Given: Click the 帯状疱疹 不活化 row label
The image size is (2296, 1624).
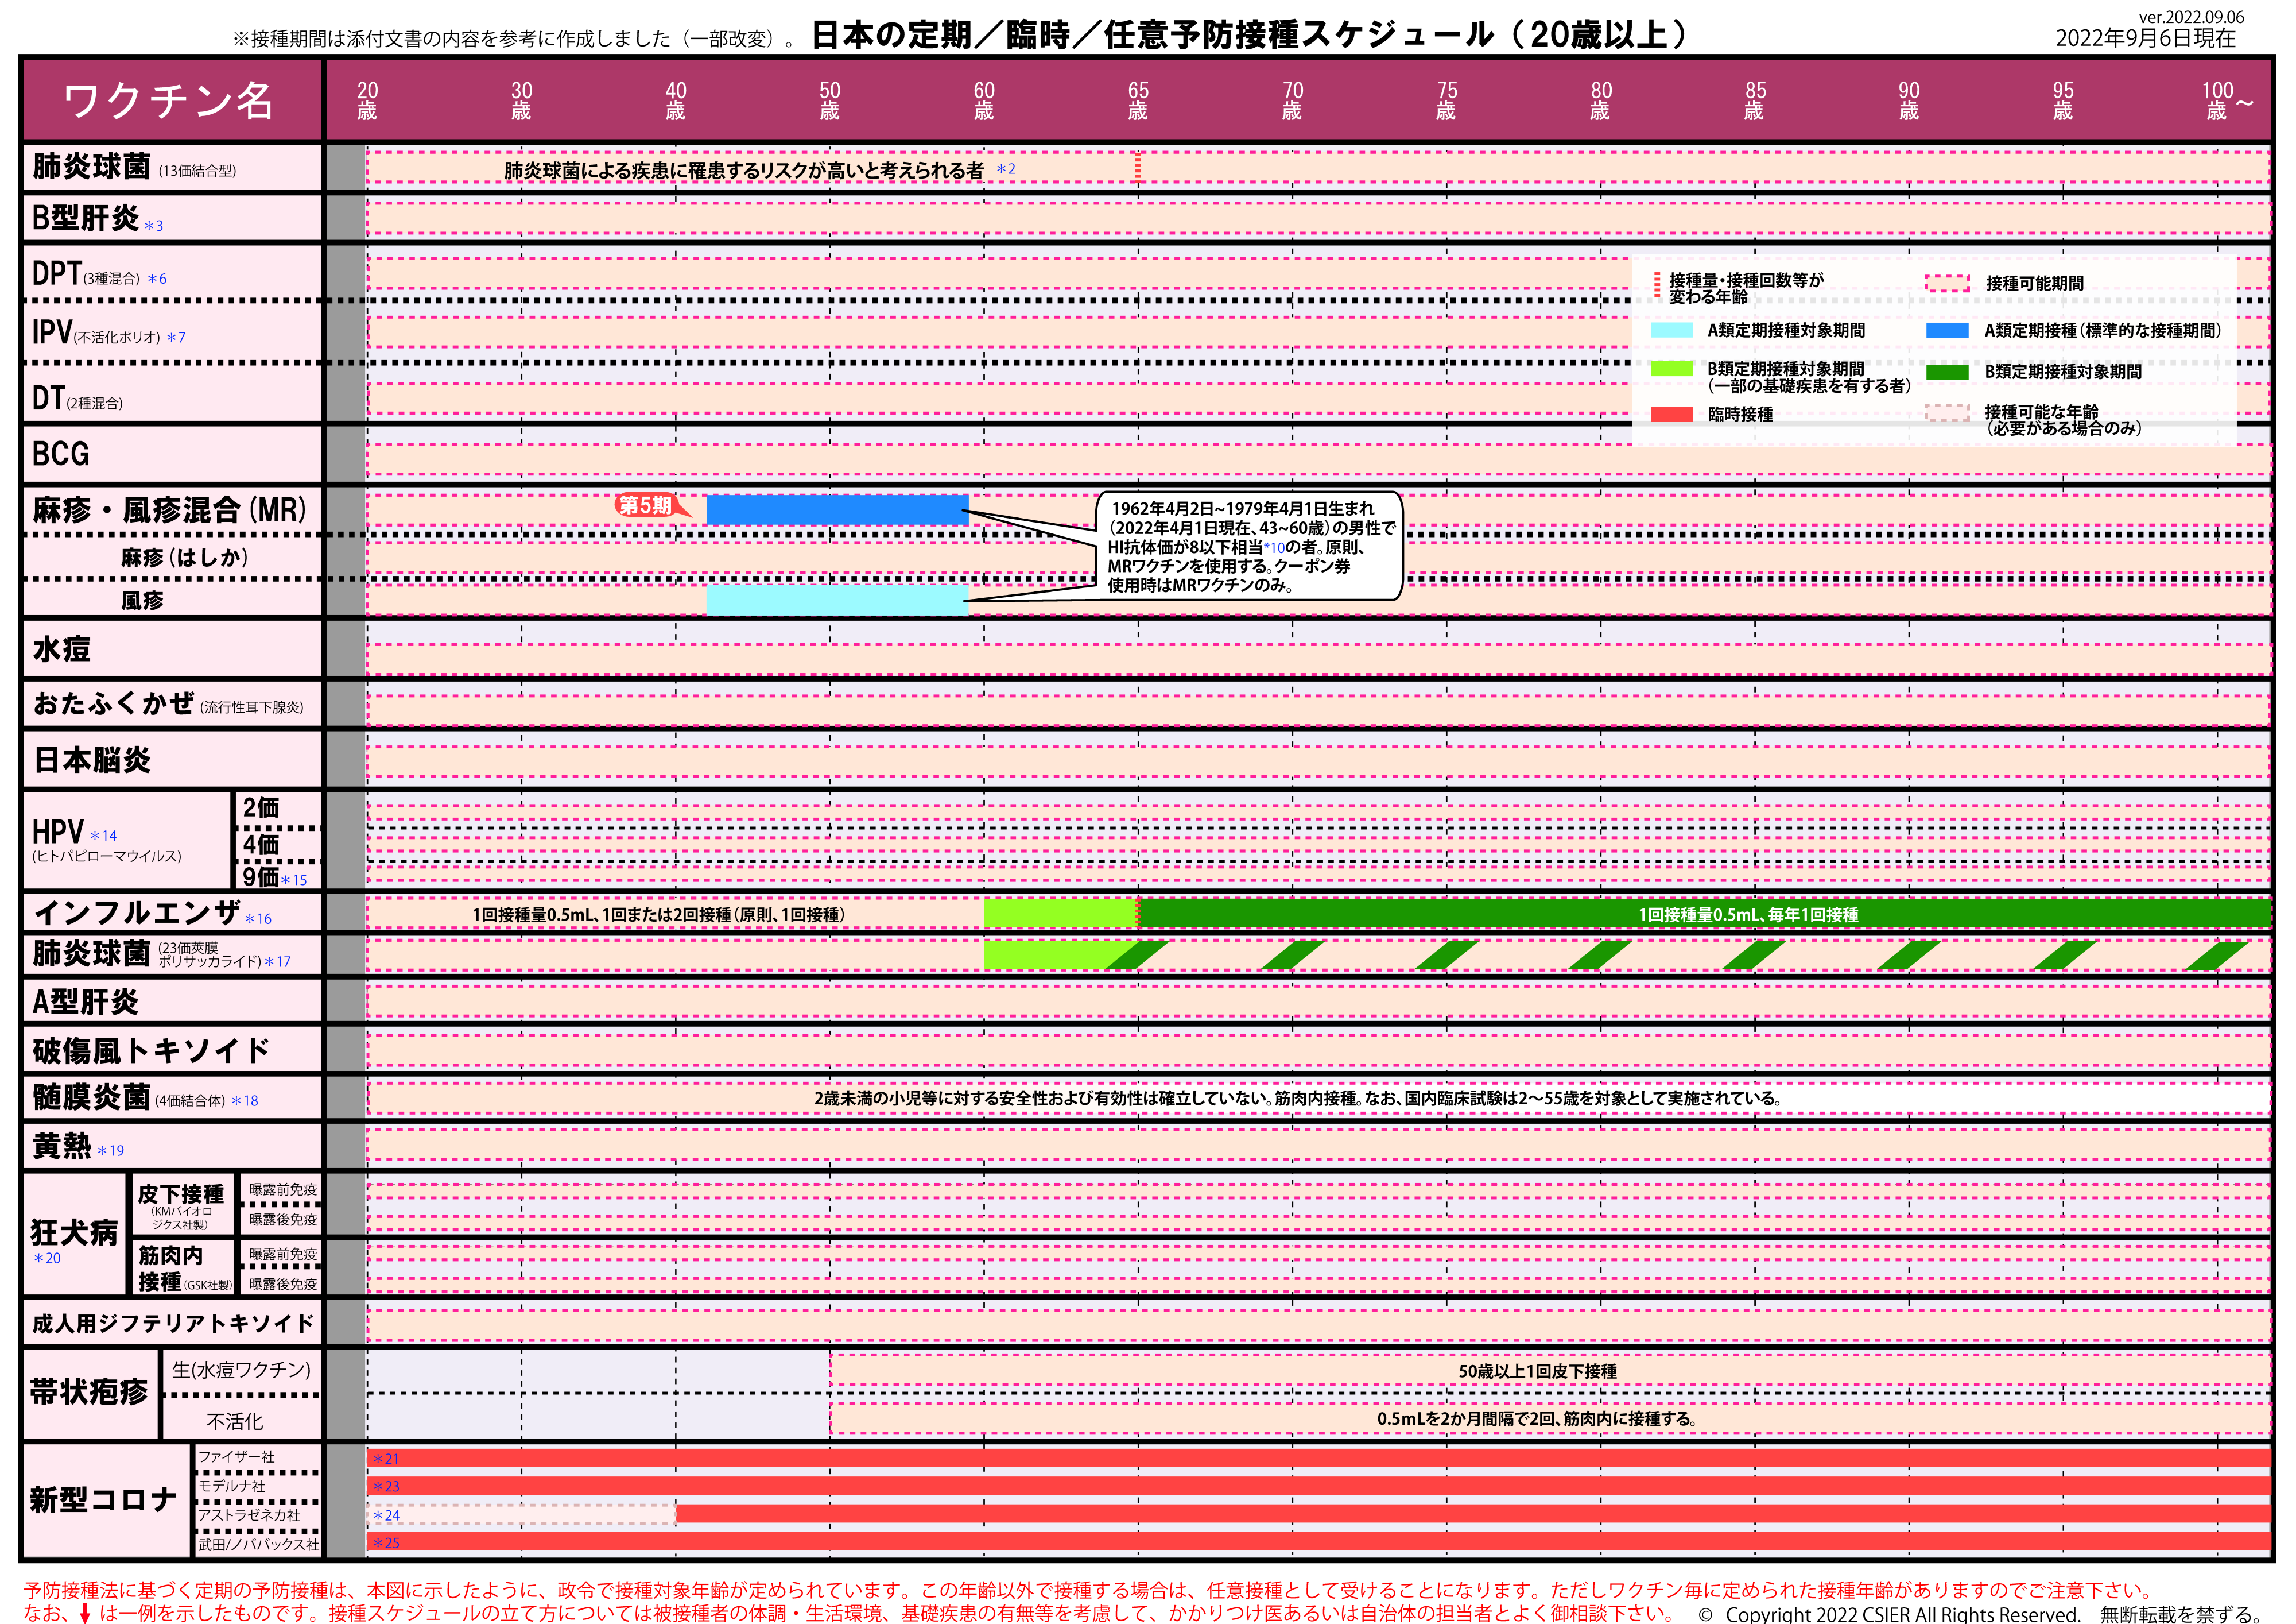Looking at the screenshot, I should coord(235,1421).
